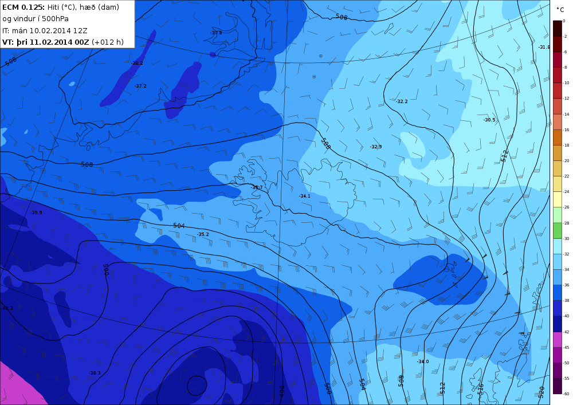The image size is (573, 405).
Task: Select the -12 tick label on the legend
Action: [566, 99]
